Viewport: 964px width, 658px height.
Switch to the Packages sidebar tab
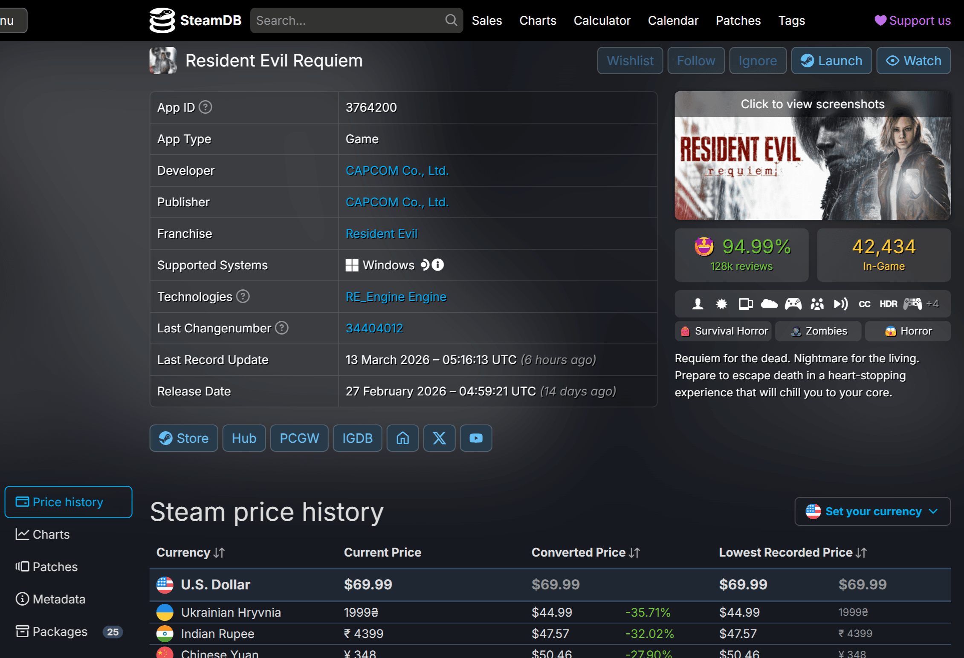coord(69,632)
